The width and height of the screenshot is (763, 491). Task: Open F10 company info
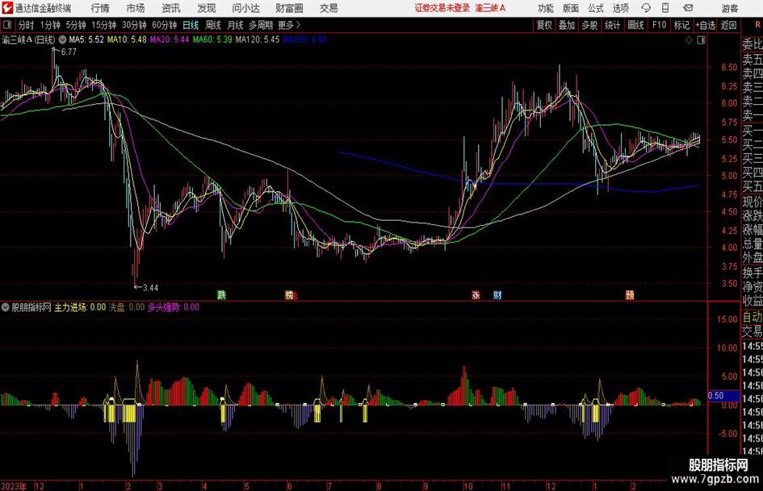coord(659,25)
